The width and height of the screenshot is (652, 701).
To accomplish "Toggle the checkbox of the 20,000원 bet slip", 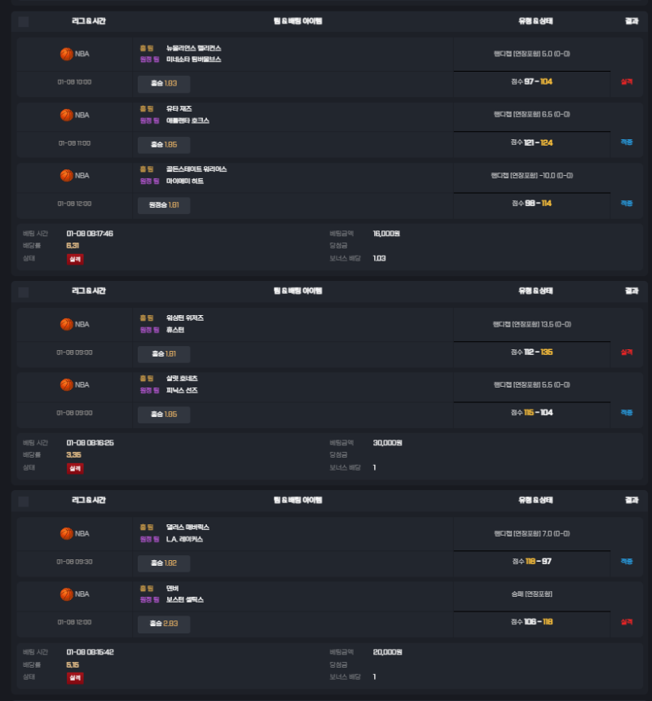I will click(x=24, y=502).
